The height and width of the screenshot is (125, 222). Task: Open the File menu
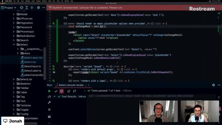click(15, 1)
